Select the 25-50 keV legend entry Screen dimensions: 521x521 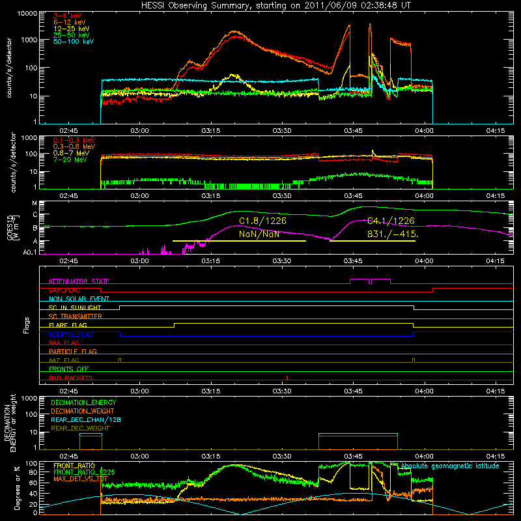point(72,35)
